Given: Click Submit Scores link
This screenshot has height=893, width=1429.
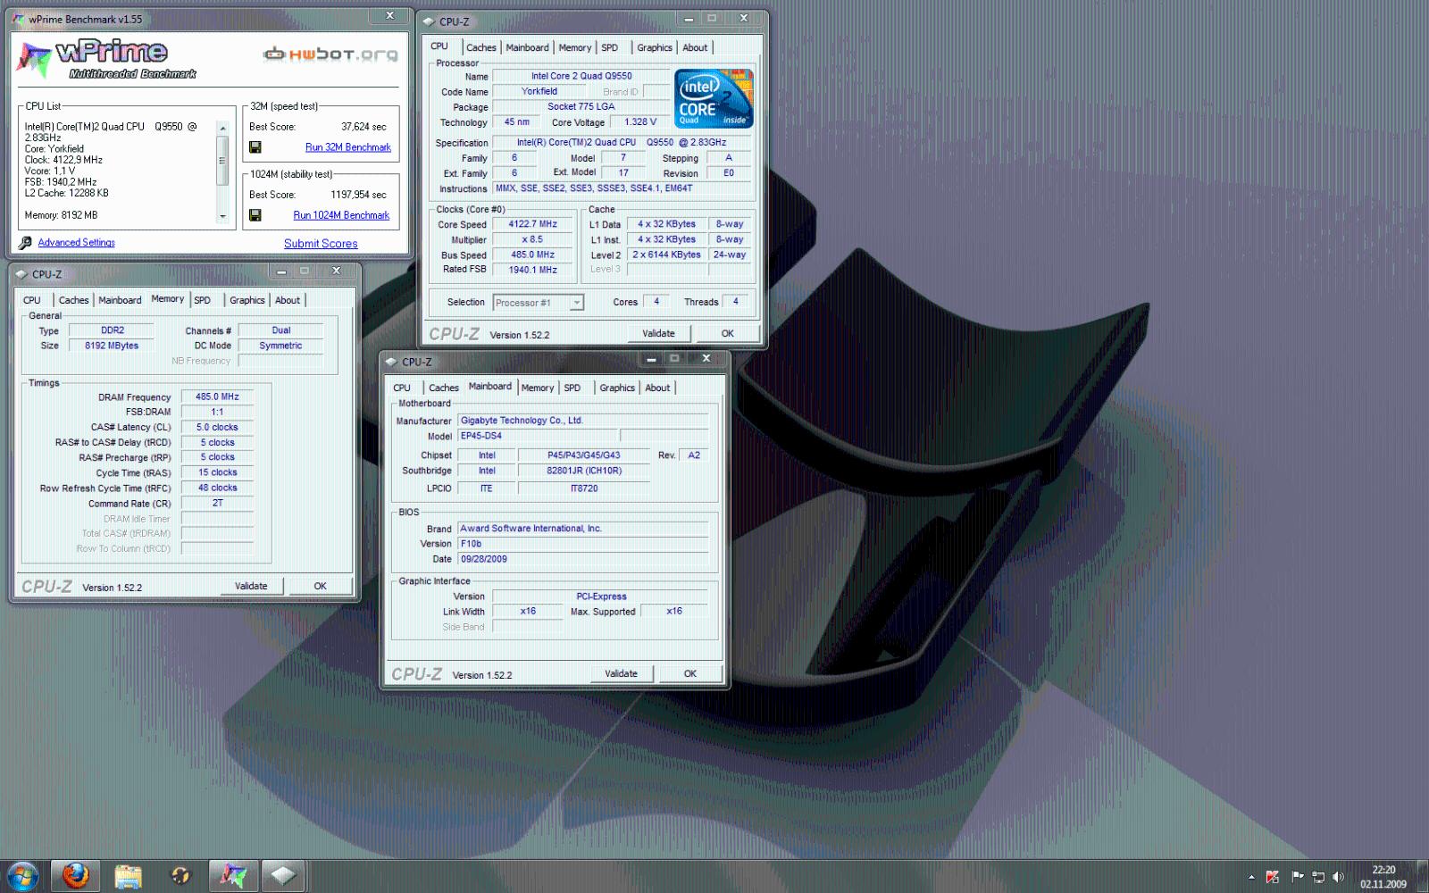Looking at the screenshot, I should pyautogui.click(x=321, y=244).
